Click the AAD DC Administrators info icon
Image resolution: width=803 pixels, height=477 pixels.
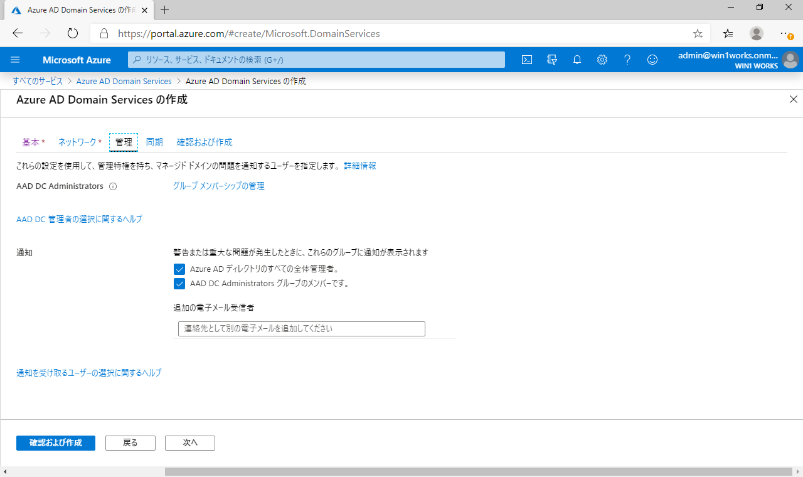tap(113, 186)
